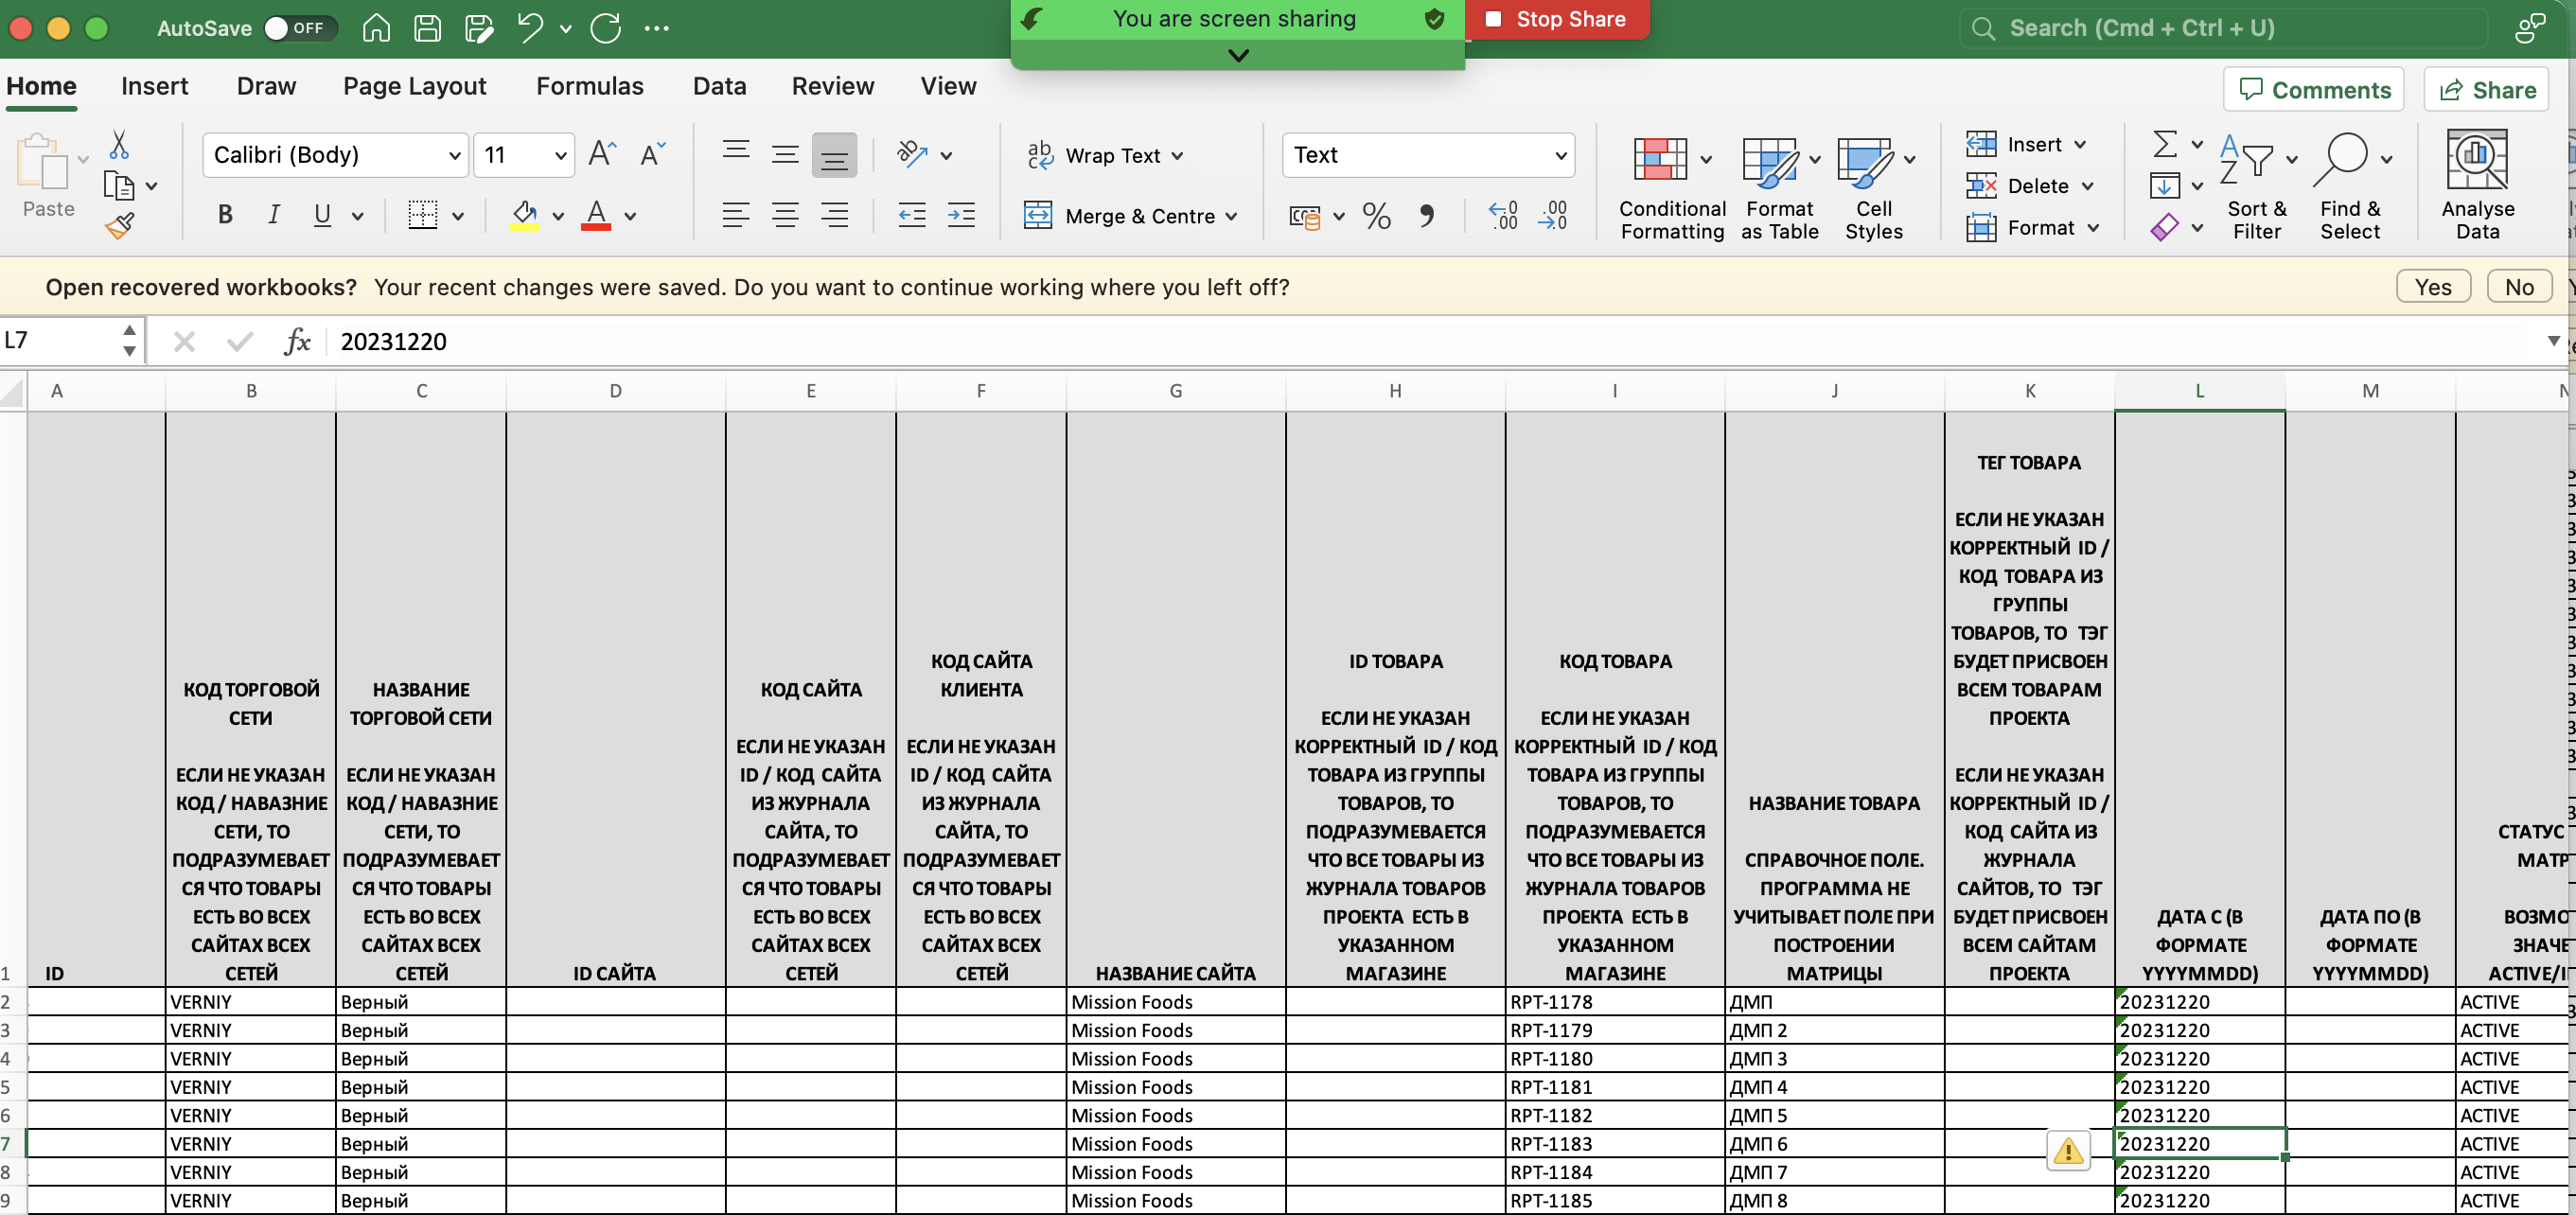Image resolution: width=2576 pixels, height=1215 pixels.
Task: Expand Merge & Centre dropdown arrow
Action: [1231, 216]
